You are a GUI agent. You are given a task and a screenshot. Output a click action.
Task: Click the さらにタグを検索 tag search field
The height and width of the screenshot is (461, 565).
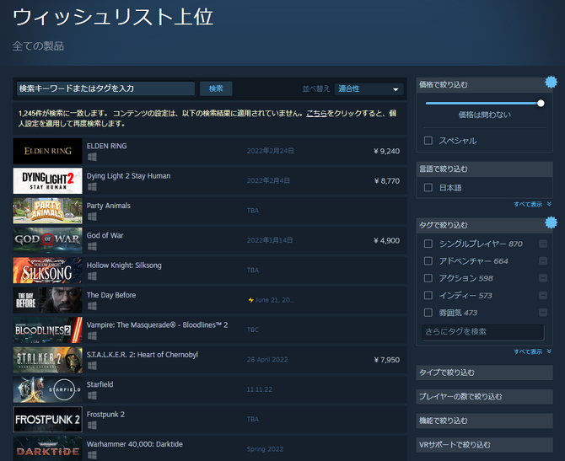pyautogui.click(x=482, y=332)
